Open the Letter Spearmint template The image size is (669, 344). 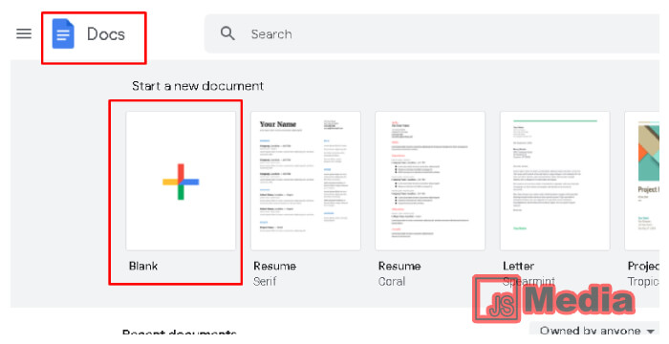(554, 181)
